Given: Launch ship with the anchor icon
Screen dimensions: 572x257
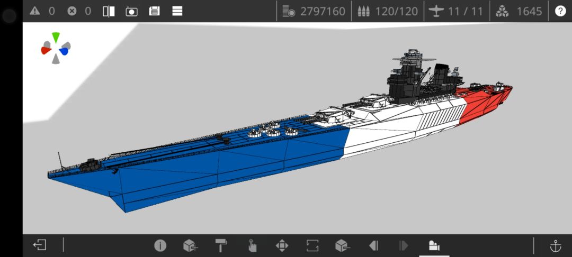Looking at the screenshot, I should tap(555, 246).
